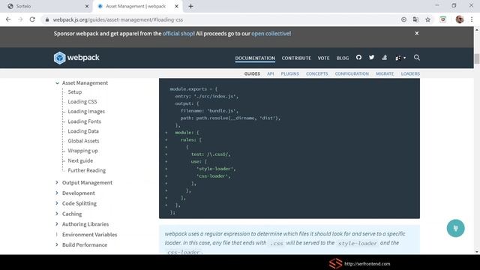Click the site lock icon in address bar
480x270 pixels.
(46, 19)
